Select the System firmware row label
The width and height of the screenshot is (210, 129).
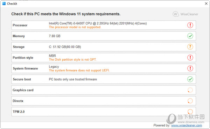pos(25,68)
